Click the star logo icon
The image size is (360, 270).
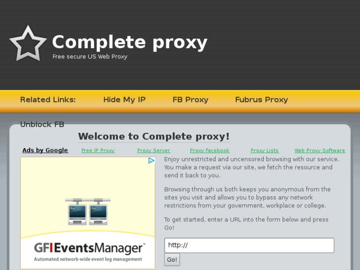click(28, 44)
